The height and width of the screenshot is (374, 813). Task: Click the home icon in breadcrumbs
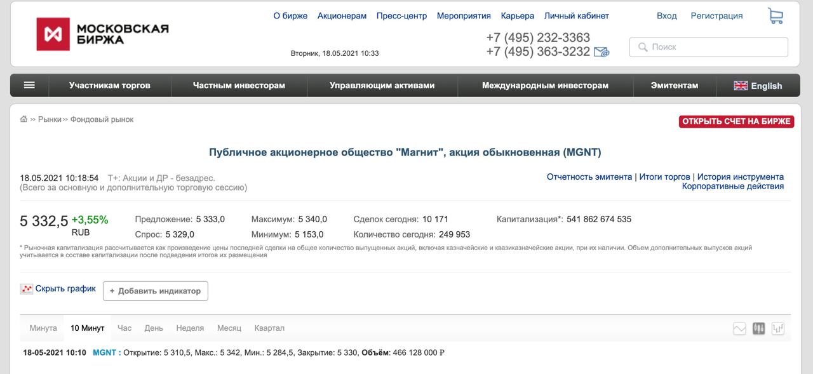(24, 119)
